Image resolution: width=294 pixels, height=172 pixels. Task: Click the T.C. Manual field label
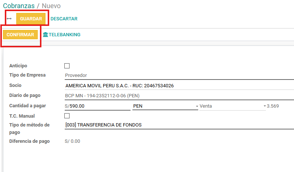pos(22,116)
